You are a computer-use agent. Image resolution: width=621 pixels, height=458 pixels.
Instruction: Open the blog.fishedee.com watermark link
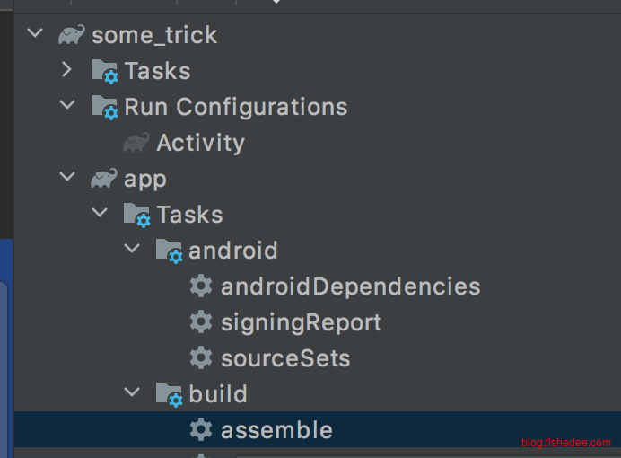(565, 443)
